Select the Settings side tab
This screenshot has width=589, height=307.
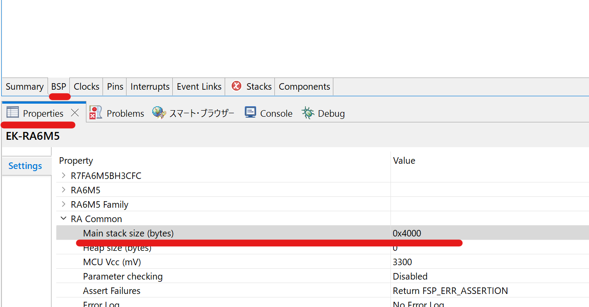pos(25,166)
